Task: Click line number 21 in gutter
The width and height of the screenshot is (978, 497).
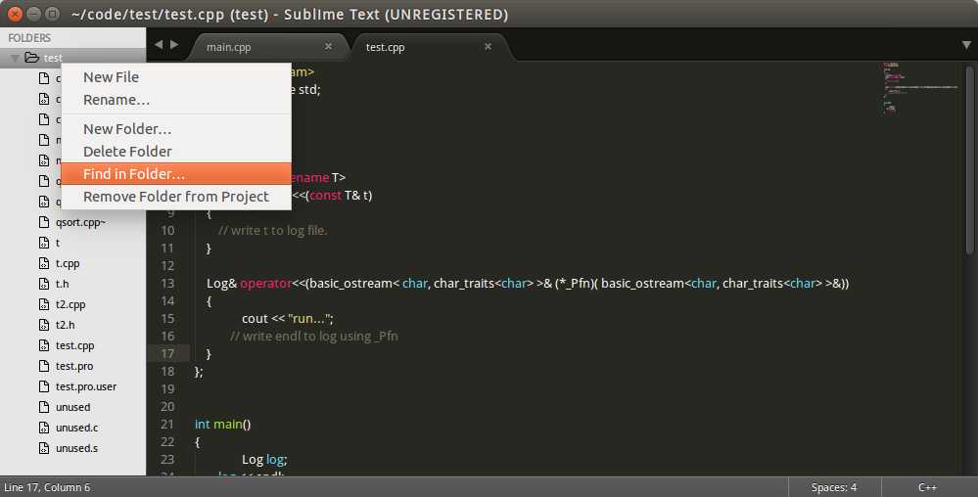Action: [167, 424]
